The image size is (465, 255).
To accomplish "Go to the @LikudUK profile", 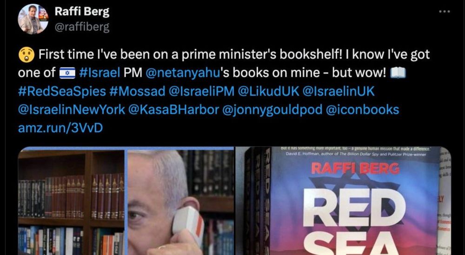I will (268, 91).
